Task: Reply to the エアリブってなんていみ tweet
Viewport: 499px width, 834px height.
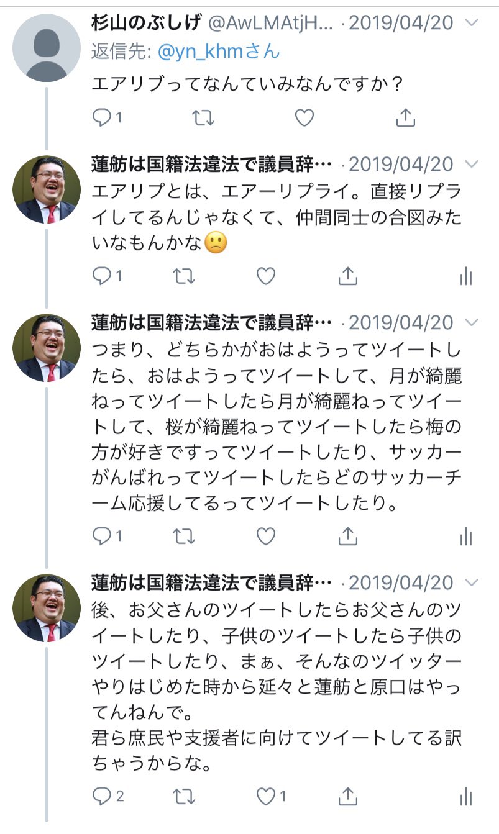Action: 101,117
